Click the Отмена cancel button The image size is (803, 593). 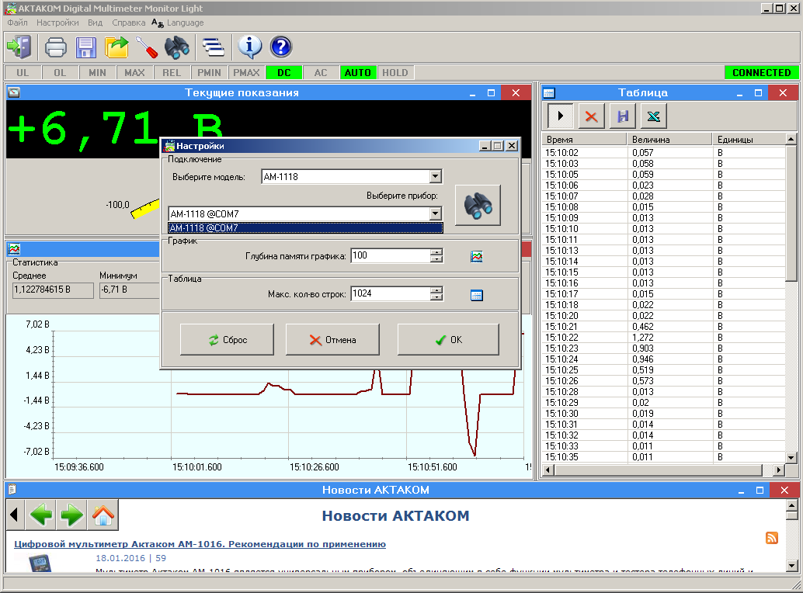(x=332, y=340)
